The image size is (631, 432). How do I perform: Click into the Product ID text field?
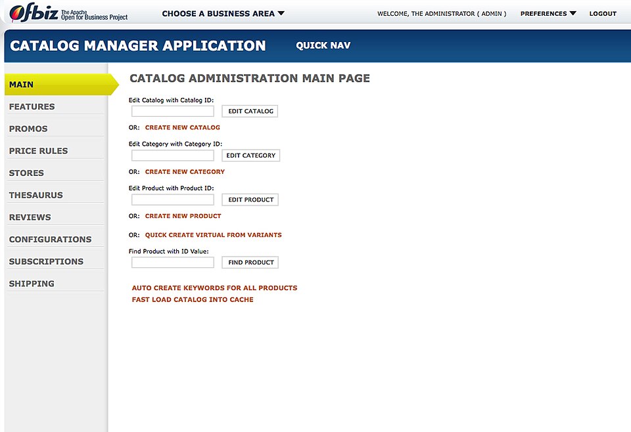pyautogui.click(x=173, y=200)
